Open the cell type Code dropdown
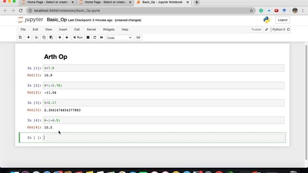The image size is (308, 173). coord(119,37)
